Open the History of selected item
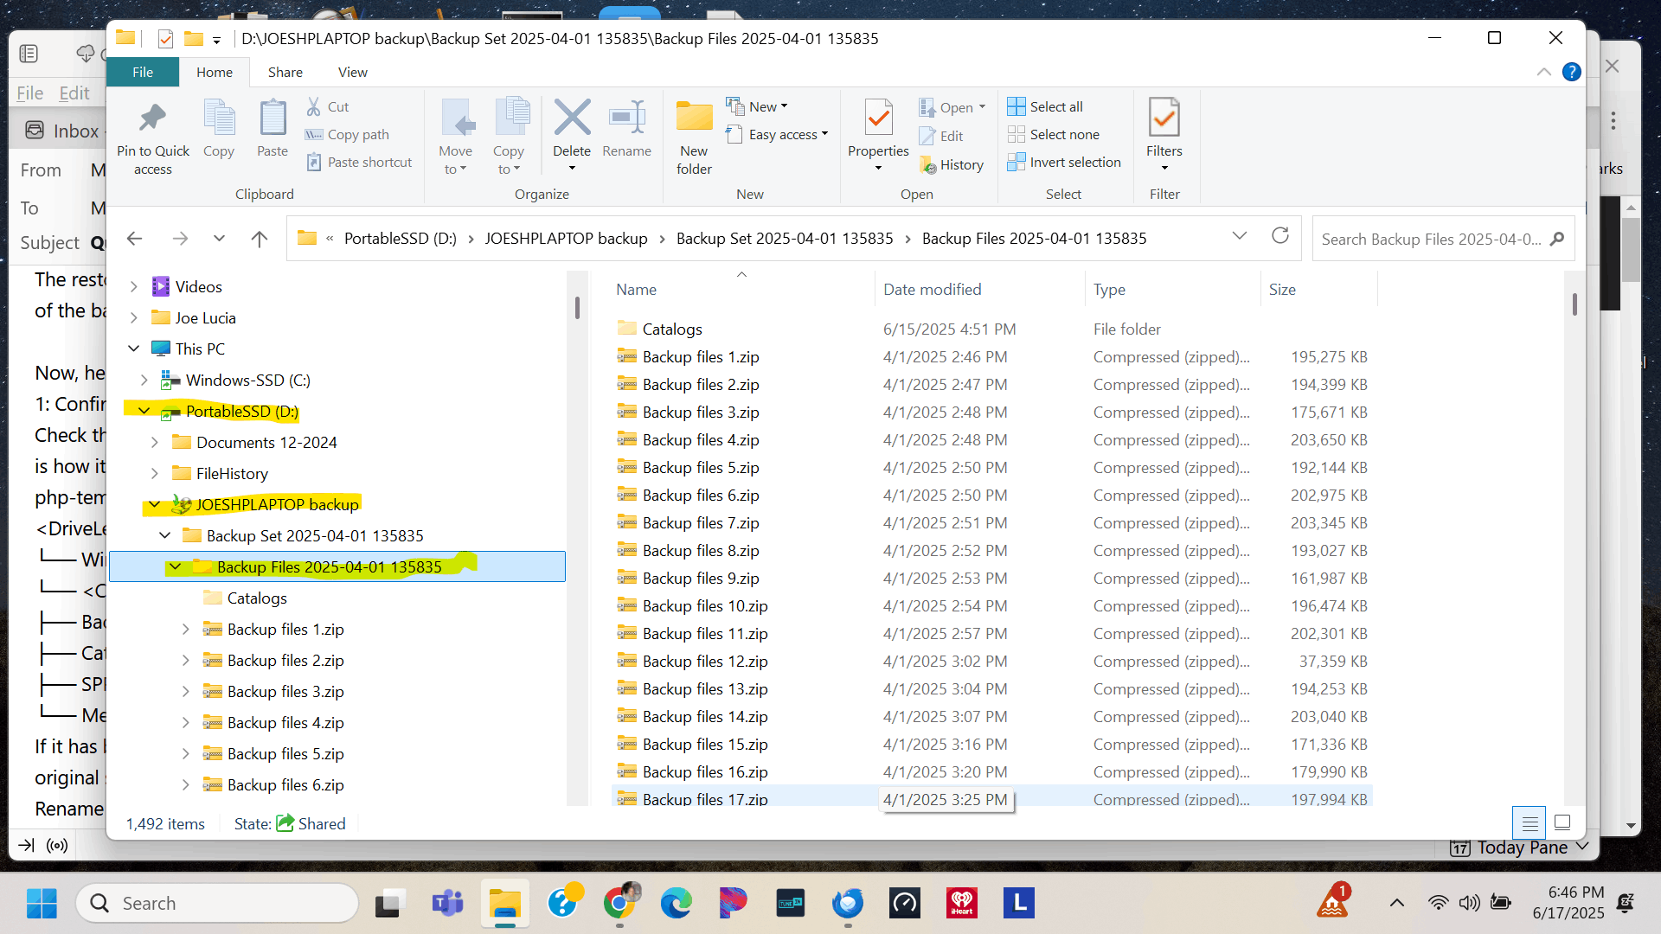This screenshot has height=934, width=1661. tap(952, 164)
